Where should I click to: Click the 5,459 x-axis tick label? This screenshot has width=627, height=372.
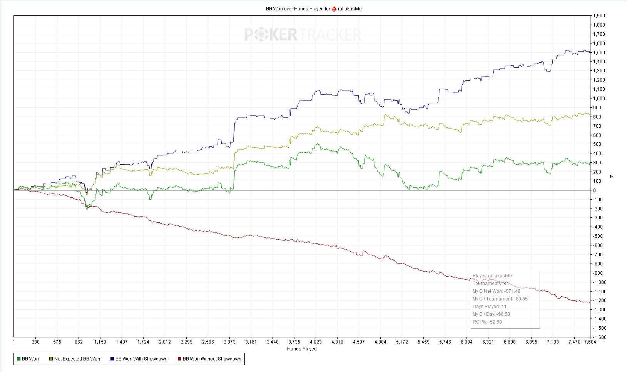(x=424, y=342)
